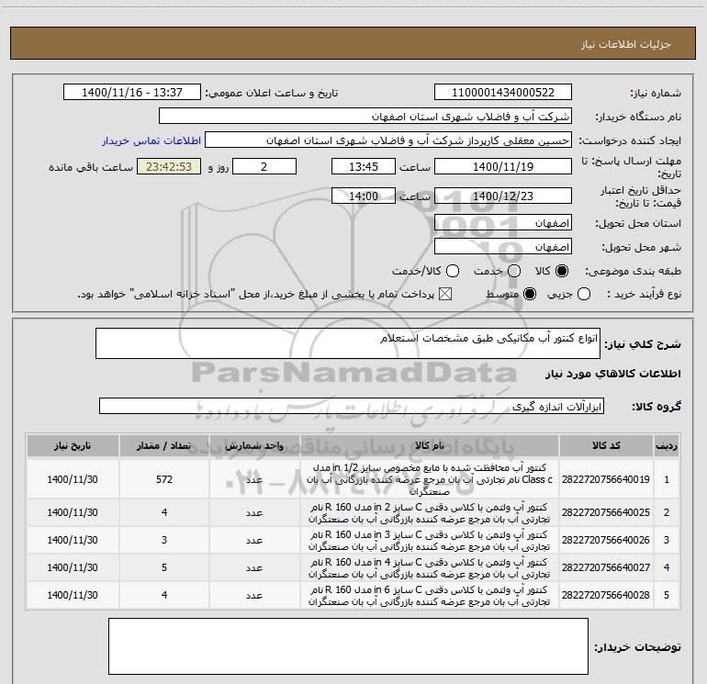Click product code 2822720756640027
This screenshot has width=707, height=684.
point(606,567)
